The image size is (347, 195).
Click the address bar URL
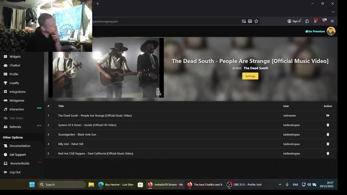coord(105,21)
